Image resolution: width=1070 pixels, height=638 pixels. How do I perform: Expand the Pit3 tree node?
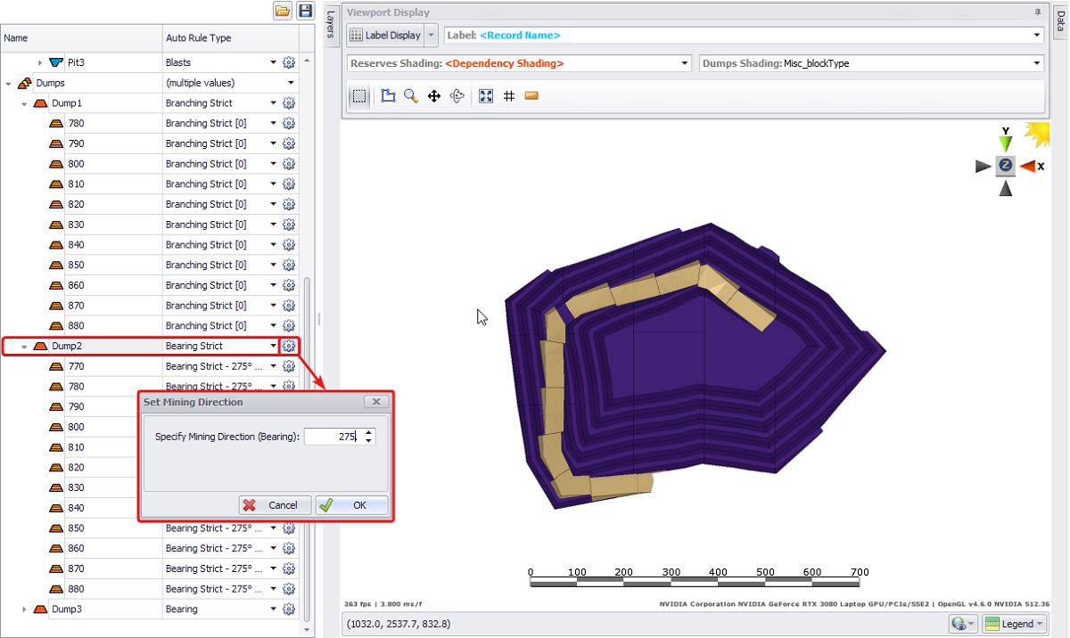click(40, 63)
